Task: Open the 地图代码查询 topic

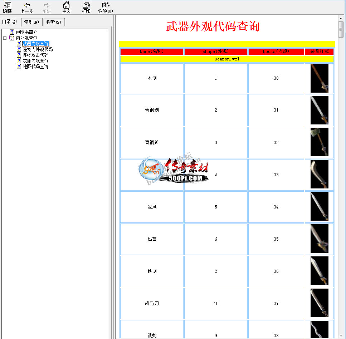Action: point(35,67)
